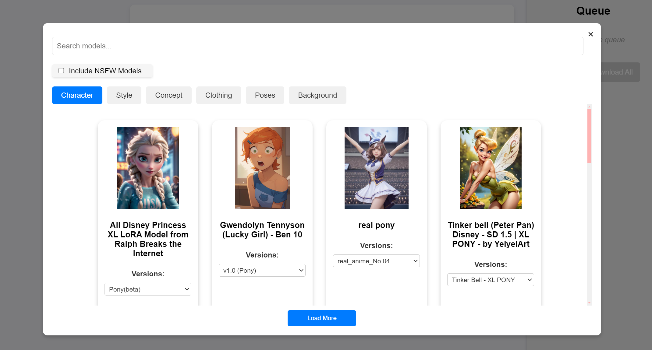Screen dimensions: 652x350
Task: Click the Tinker bell model thumbnail
Action: (491, 168)
